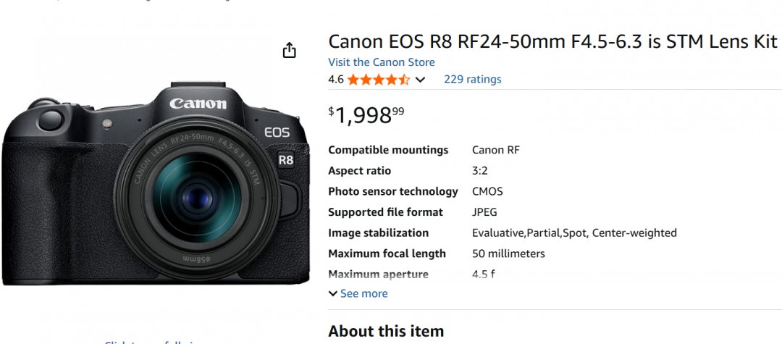This screenshot has height=344, width=782.
Task: Click the Supported file format label
Action: tap(385, 212)
